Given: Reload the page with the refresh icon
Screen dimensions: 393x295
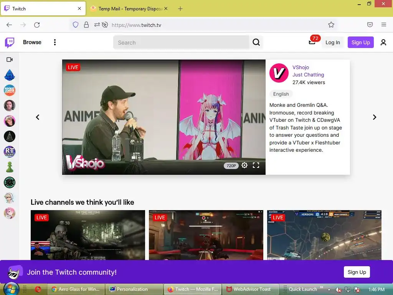Looking at the screenshot, I should (37, 25).
